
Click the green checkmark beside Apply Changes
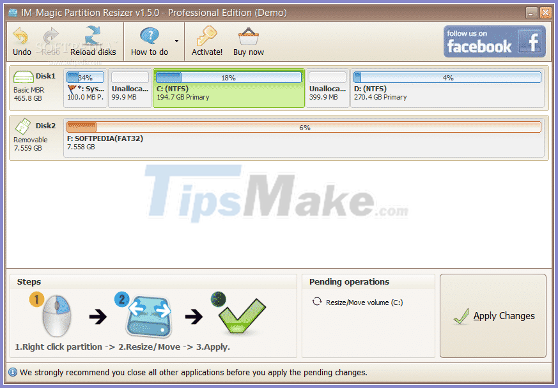pyautogui.click(x=461, y=316)
